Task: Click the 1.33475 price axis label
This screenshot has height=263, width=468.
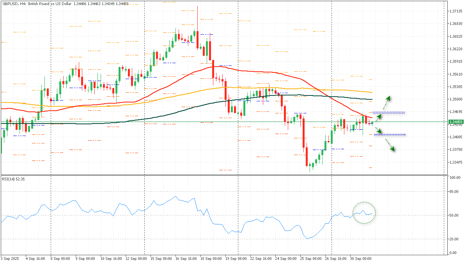Action: pyautogui.click(x=456, y=162)
